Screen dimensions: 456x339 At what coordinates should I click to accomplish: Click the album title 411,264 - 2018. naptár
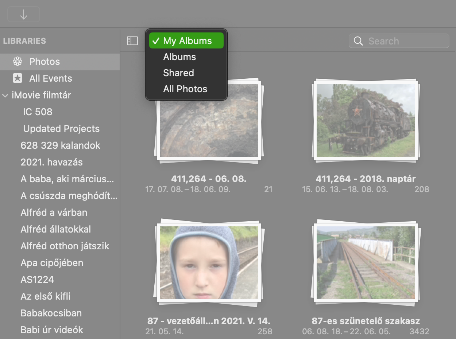[x=366, y=179]
